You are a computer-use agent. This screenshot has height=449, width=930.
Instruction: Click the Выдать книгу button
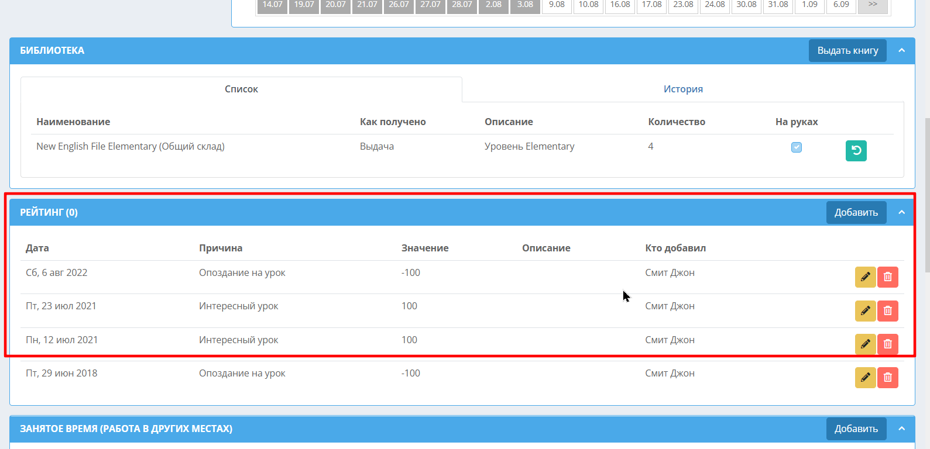pos(847,51)
